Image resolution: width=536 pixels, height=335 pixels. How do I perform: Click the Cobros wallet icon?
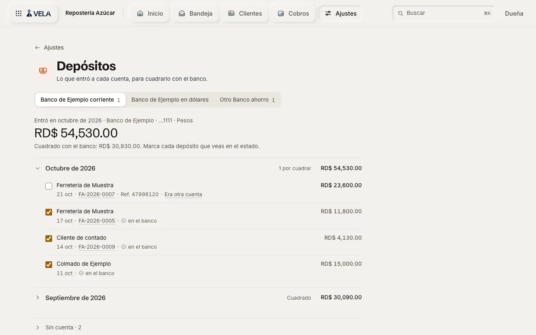pyautogui.click(x=281, y=13)
